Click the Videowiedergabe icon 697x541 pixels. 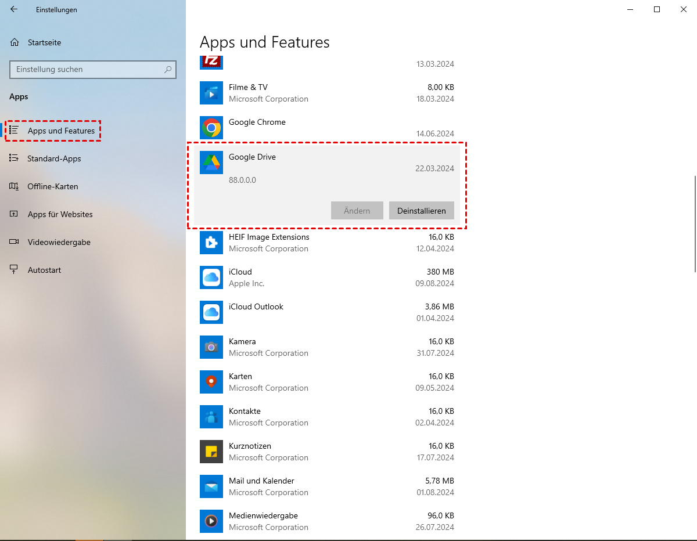[15, 242]
